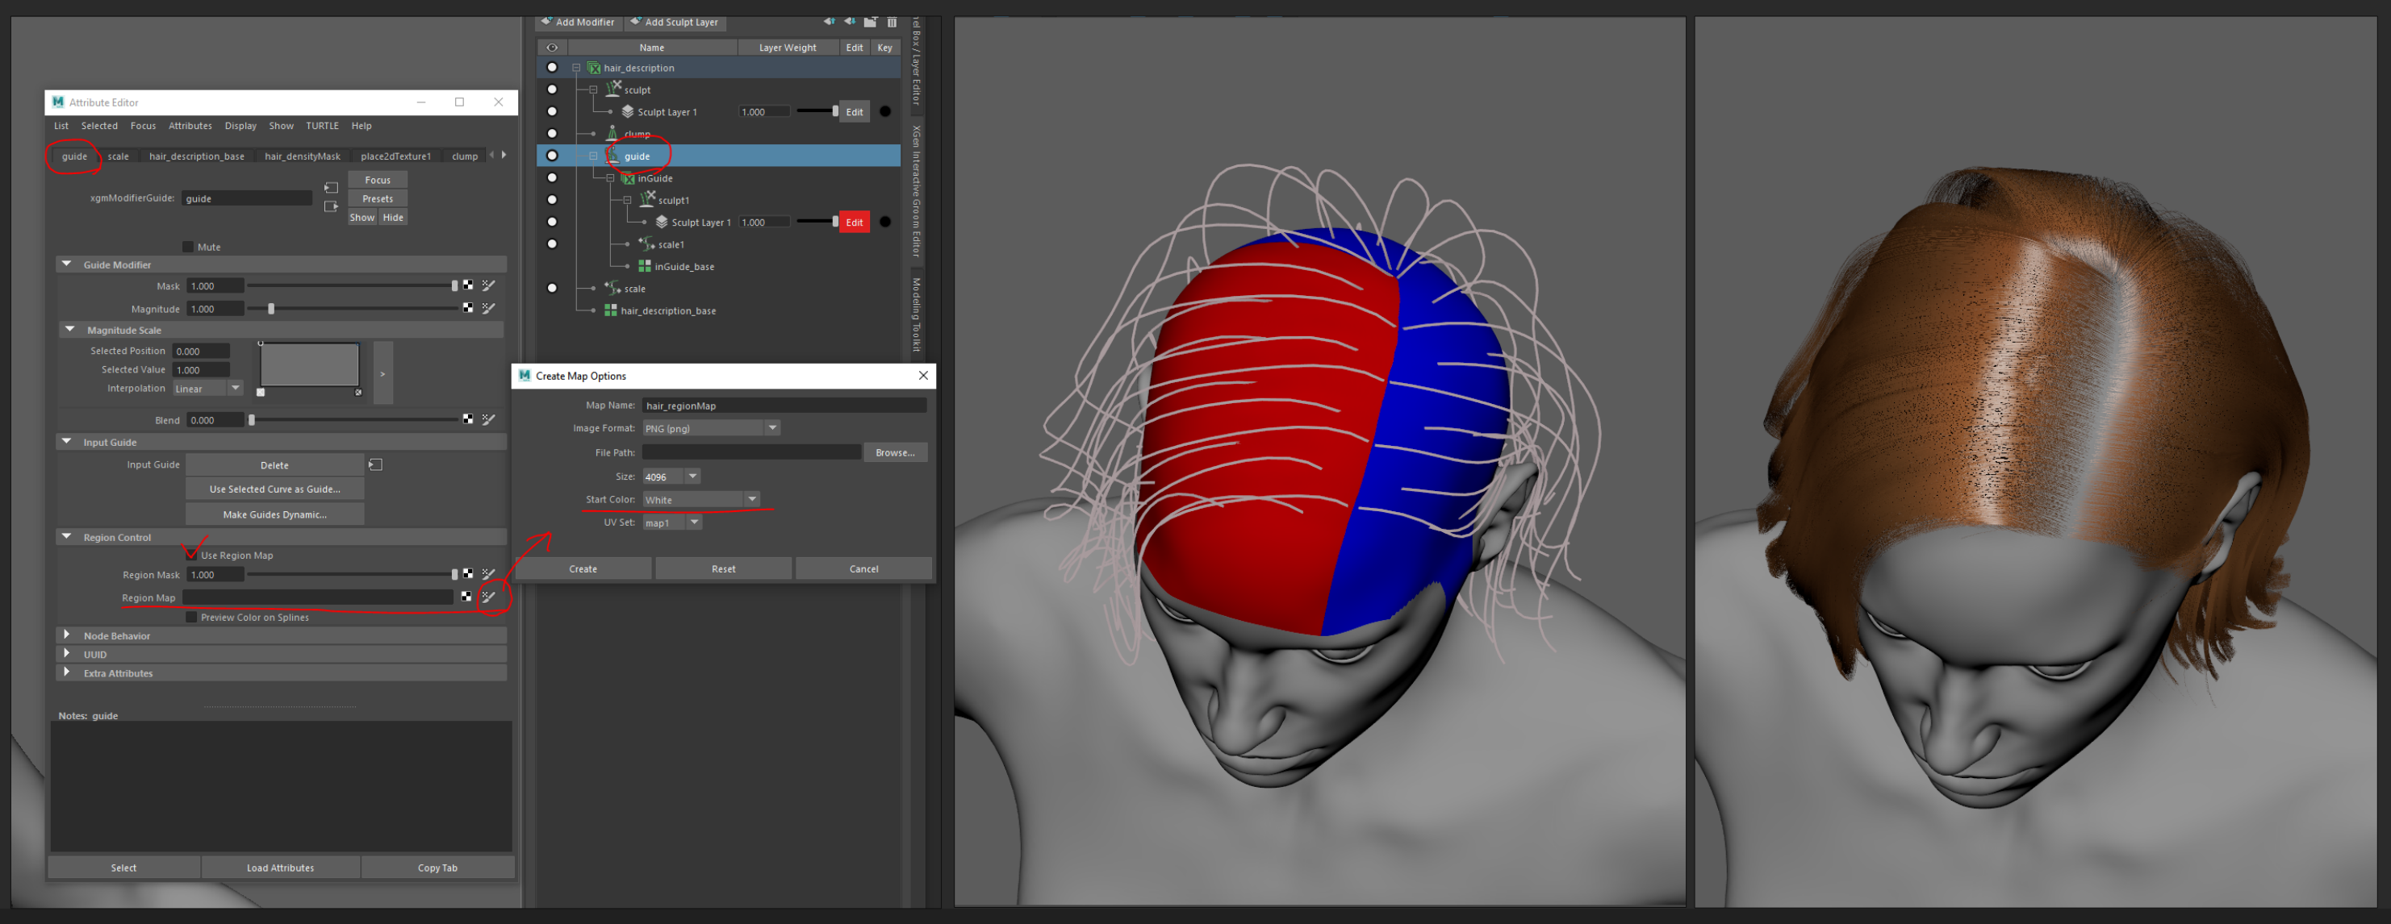Image resolution: width=2391 pixels, height=924 pixels.
Task: Collapse the Guide Modifier section
Action: point(67,264)
